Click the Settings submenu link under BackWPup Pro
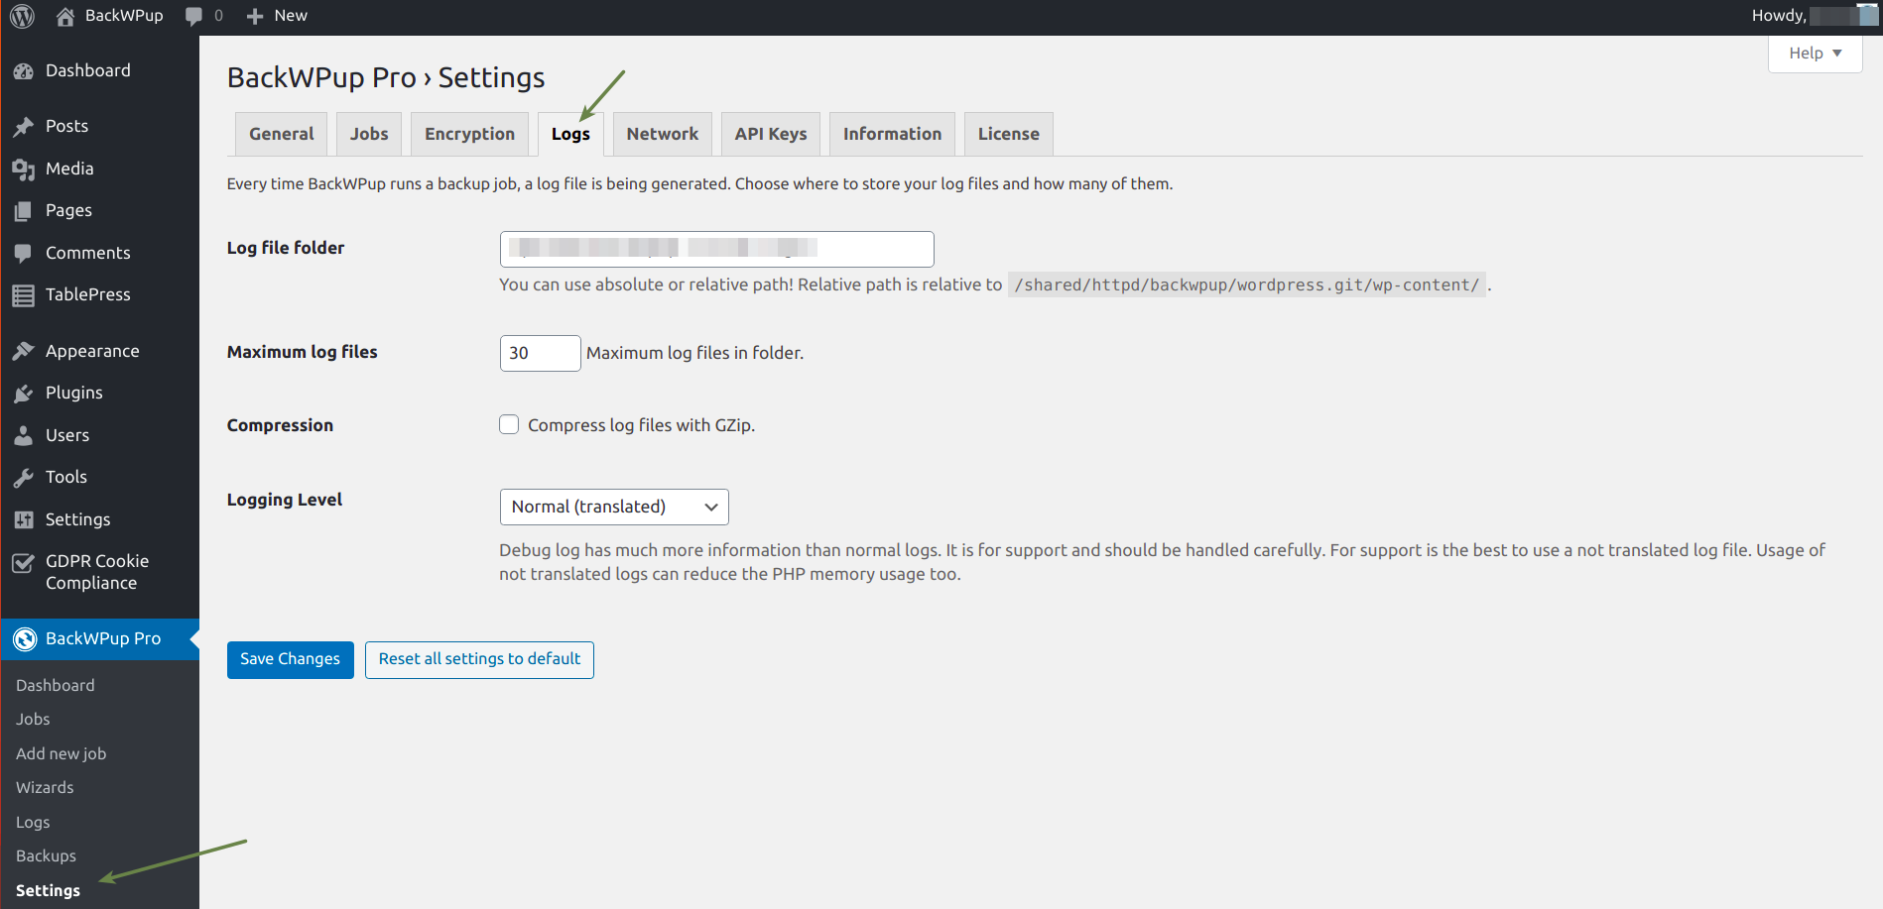The image size is (1883, 909). (x=48, y=890)
